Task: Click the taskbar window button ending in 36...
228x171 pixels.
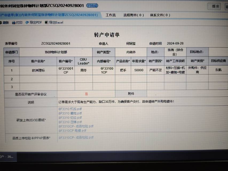Action: pyautogui.click(x=7, y=157)
